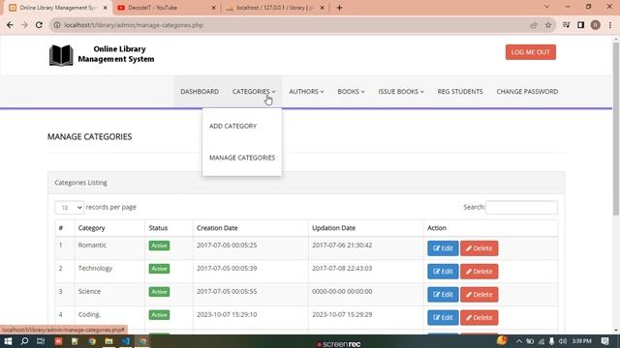Open Chrome three-dot menu
Screen dimensions: 620x348
610,25
